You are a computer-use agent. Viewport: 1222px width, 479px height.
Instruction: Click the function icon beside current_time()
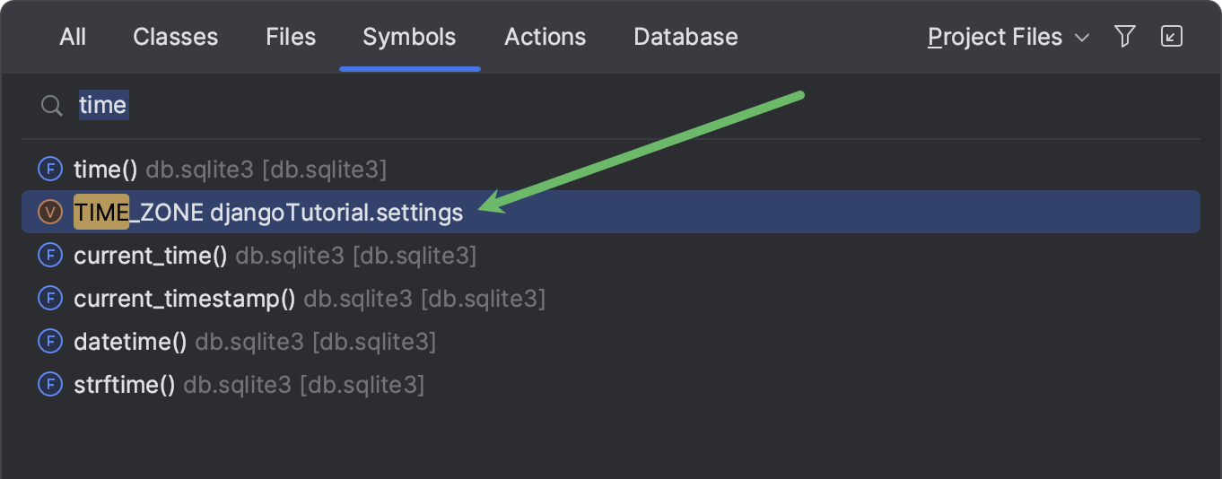coord(49,255)
